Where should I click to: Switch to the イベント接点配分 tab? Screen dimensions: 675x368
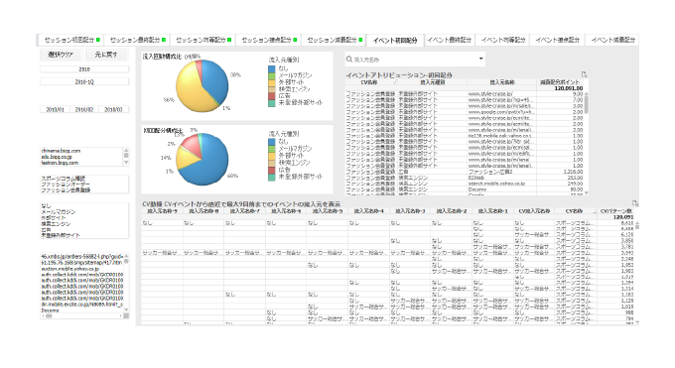pyautogui.click(x=557, y=40)
